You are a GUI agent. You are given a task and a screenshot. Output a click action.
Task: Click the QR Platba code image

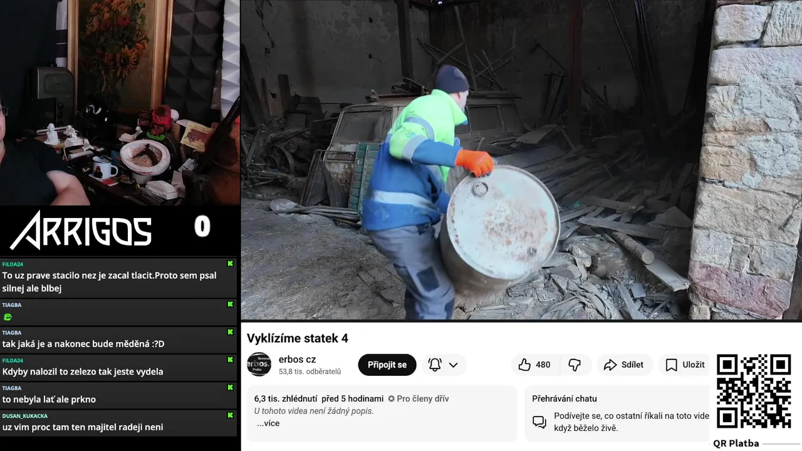pyautogui.click(x=754, y=391)
